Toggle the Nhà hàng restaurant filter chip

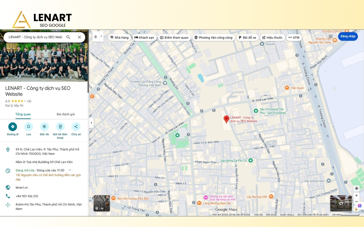coord(120,37)
